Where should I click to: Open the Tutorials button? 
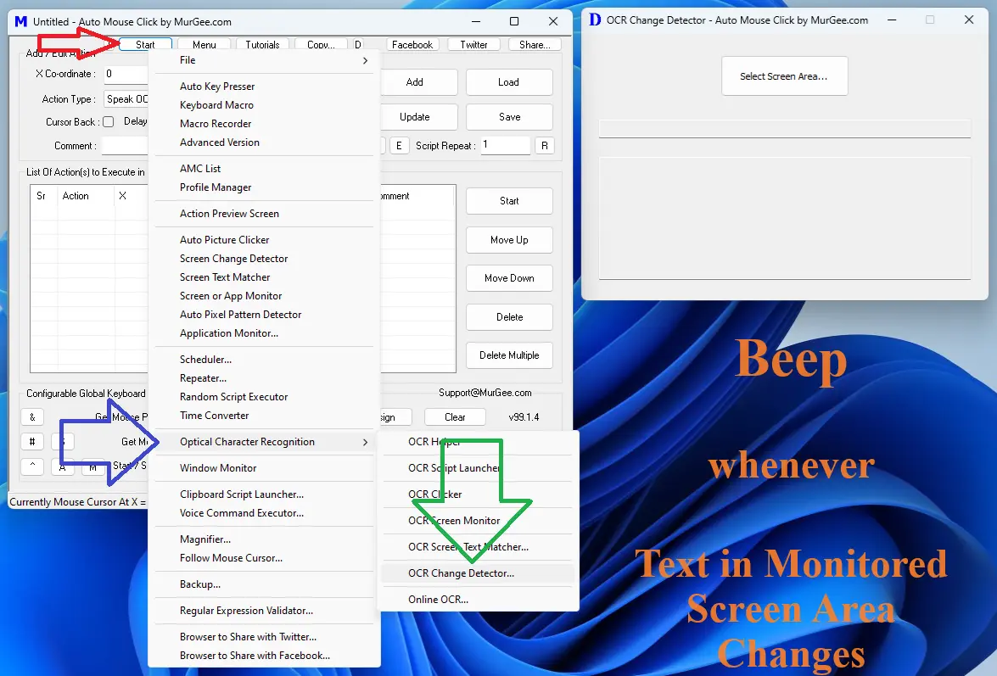262,44
